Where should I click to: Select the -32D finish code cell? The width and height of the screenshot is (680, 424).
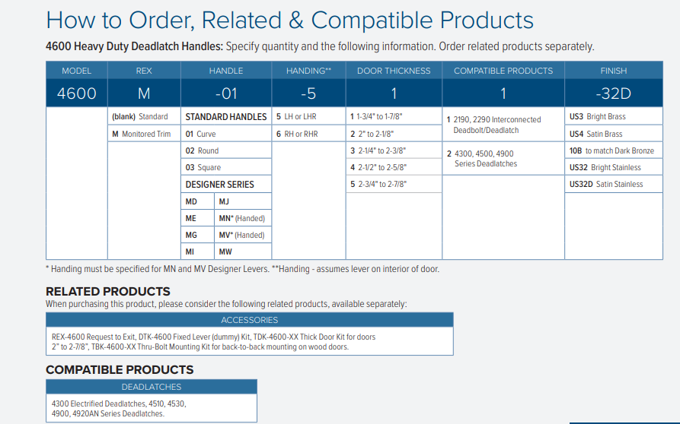[613, 93]
